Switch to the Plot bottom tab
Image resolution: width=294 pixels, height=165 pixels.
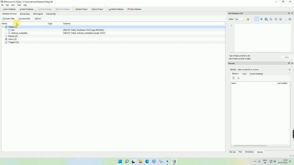[x=240, y=152]
